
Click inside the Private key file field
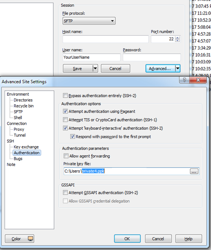click(127, 171)
